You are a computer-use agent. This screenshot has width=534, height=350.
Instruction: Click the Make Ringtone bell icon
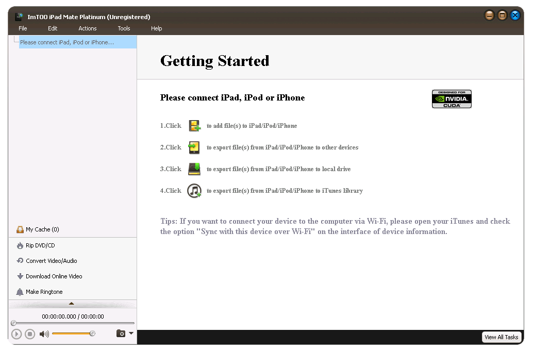[x=20, y=292]
